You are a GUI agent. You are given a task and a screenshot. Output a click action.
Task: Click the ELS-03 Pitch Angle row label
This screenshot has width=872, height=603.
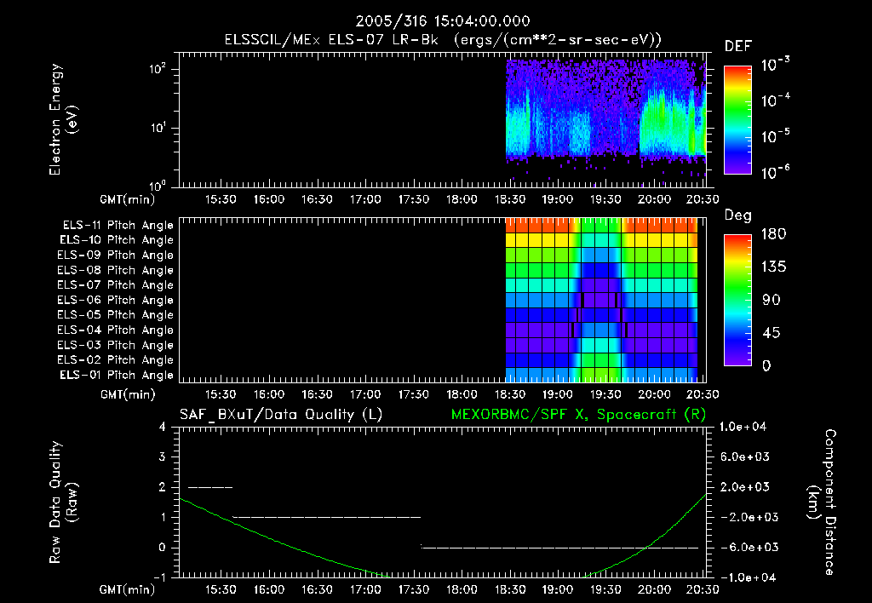pos(116,346)
